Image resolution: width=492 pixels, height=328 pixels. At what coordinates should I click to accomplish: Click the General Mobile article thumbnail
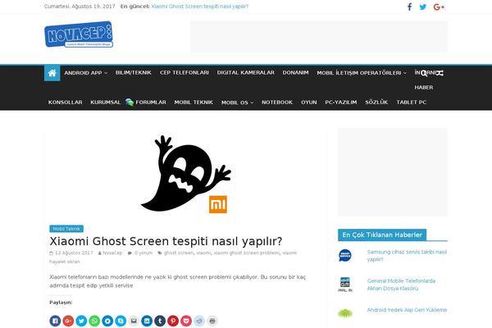pyautogui.click(x=345, y=285)
